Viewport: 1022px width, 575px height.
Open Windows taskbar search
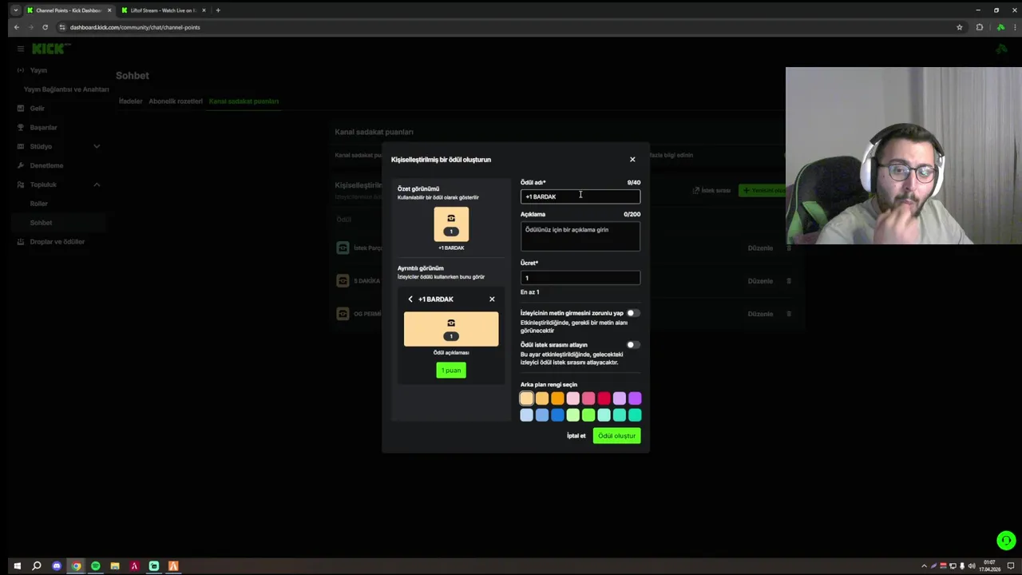[37, 566]
